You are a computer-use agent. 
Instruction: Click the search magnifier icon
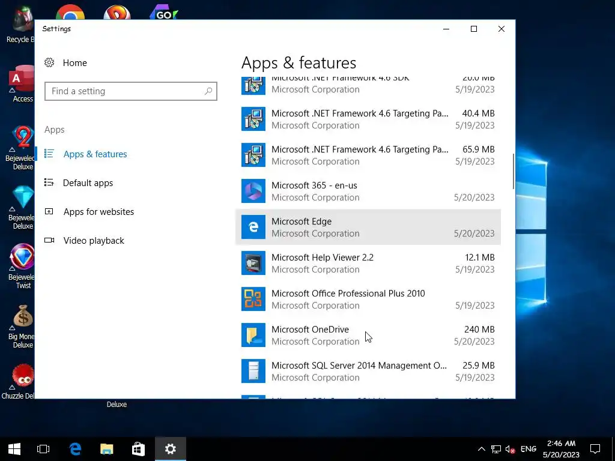(x=208, y=91)
